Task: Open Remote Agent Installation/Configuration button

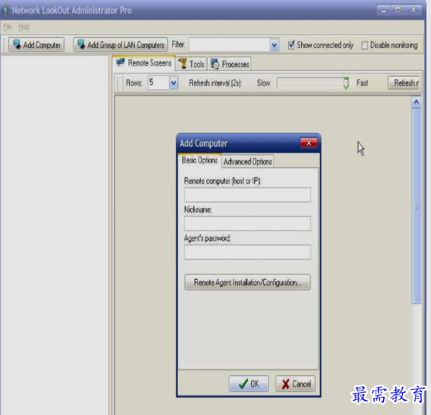Action: coord(248,282)
